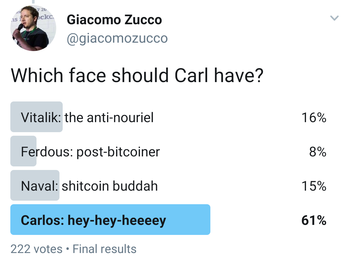Click the poll question about Carl's face
This screenshot has height=264, width=349.
[137, 75]
